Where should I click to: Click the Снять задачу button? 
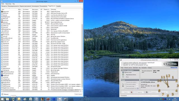pyautogui.click(x=78, y=94)
